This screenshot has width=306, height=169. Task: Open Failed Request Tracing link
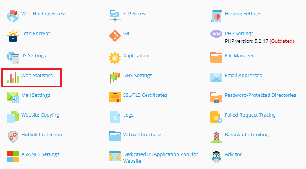[x=250, y=115]
